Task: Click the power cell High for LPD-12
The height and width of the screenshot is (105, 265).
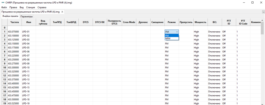Action: point(197,75)
